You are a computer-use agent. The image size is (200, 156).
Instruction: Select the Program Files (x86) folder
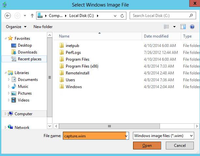[82, 66]
